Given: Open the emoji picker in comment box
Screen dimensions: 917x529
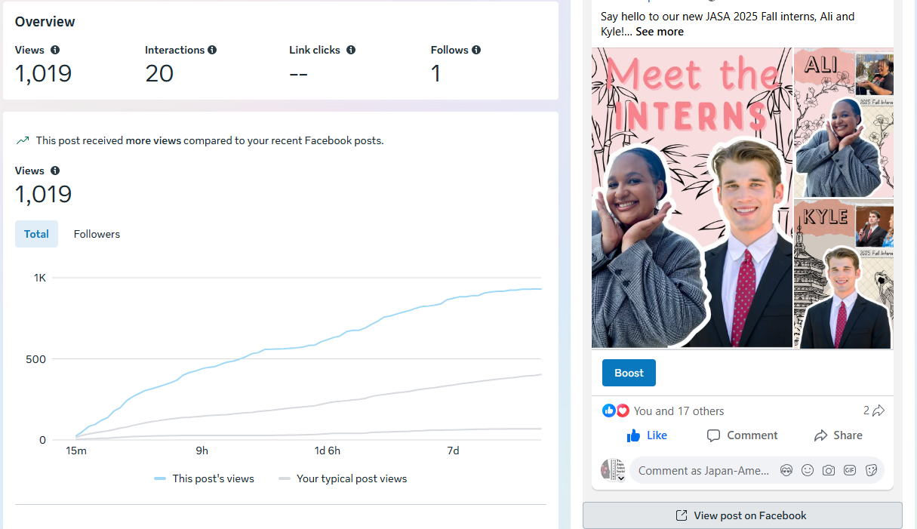Looking at the screenshot, I should click(x=808, y=470).
